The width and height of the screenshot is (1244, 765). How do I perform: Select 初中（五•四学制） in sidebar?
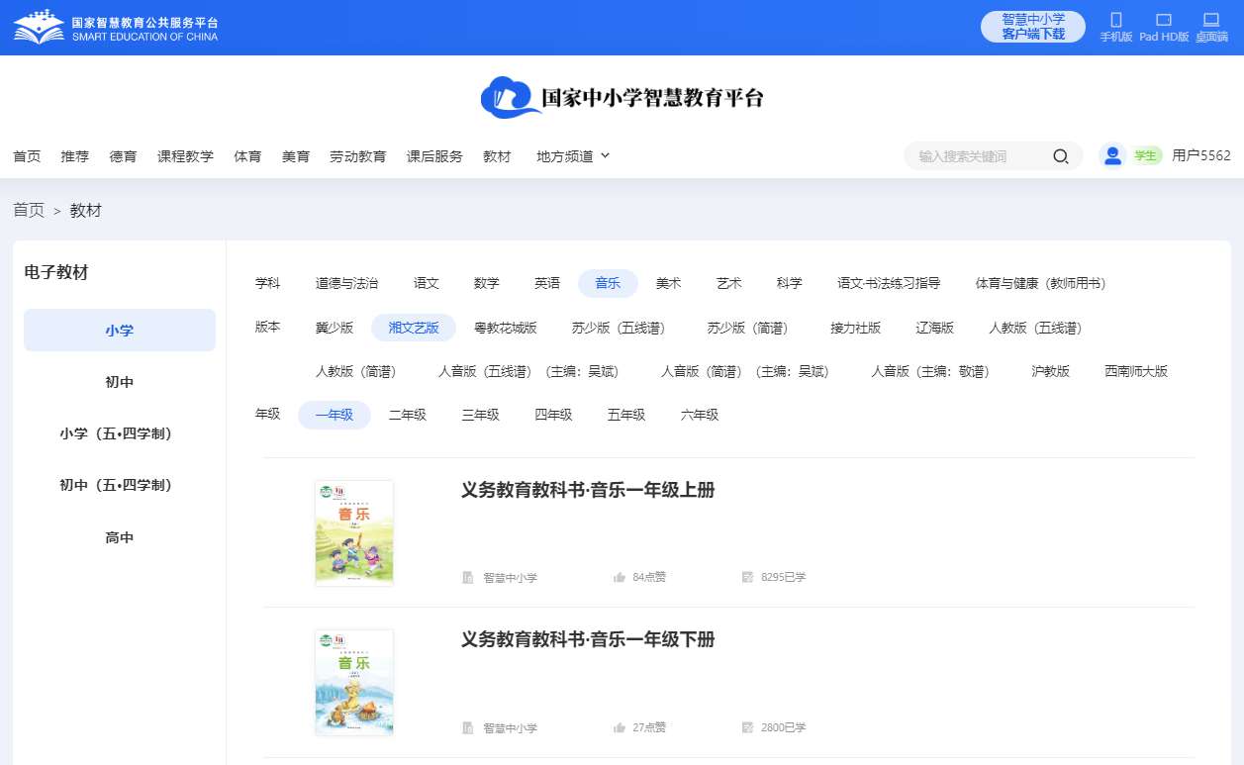click(x=120, y=485)
